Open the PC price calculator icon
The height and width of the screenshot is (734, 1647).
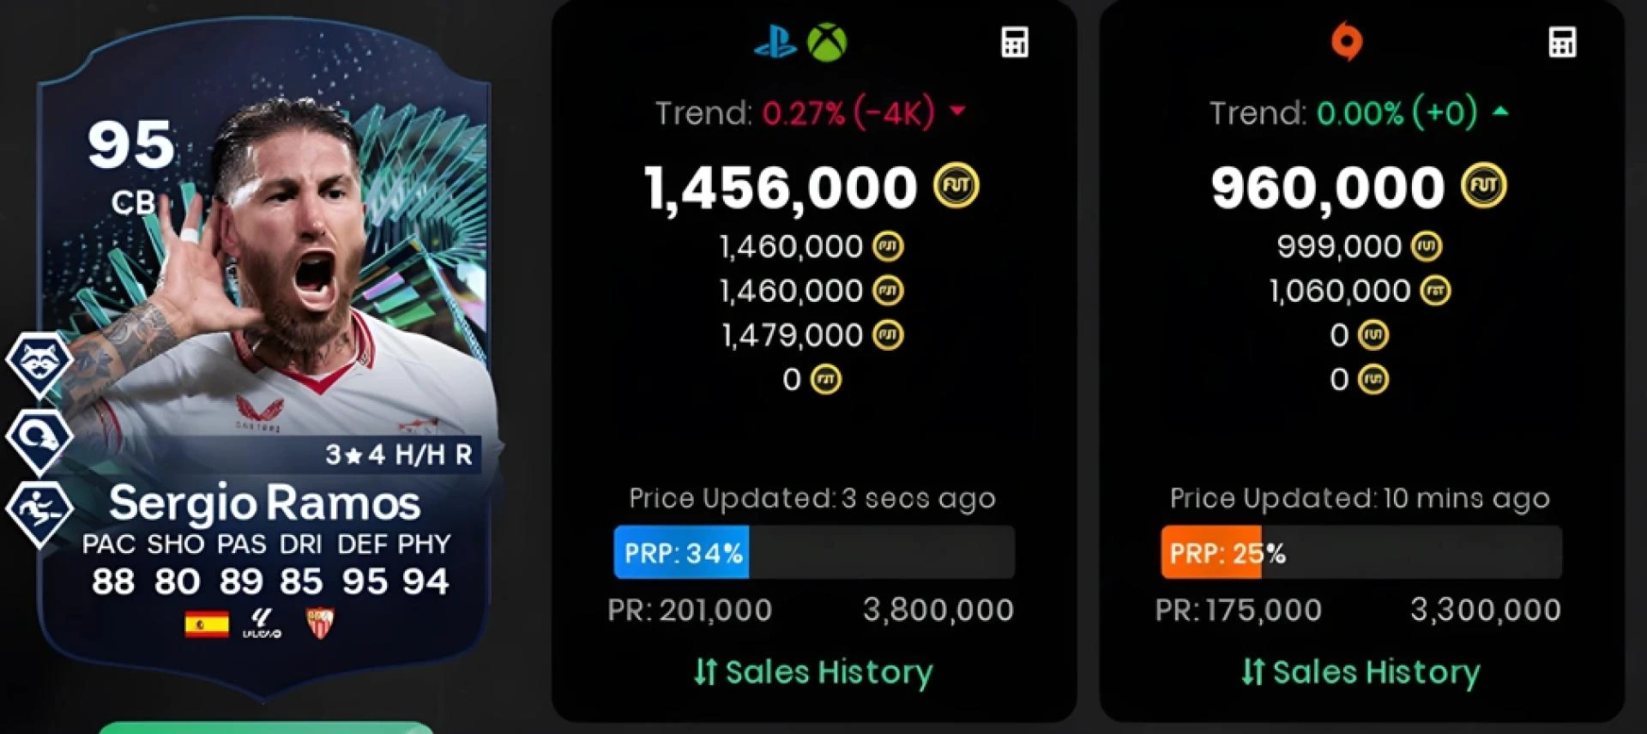pyautogui.click(x=1562, y=42)
